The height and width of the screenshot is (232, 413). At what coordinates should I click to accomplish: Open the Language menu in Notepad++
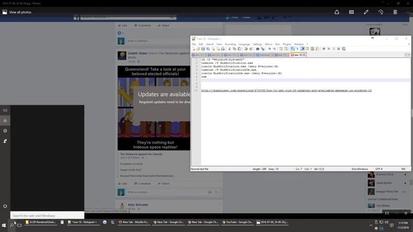(244, 44)
